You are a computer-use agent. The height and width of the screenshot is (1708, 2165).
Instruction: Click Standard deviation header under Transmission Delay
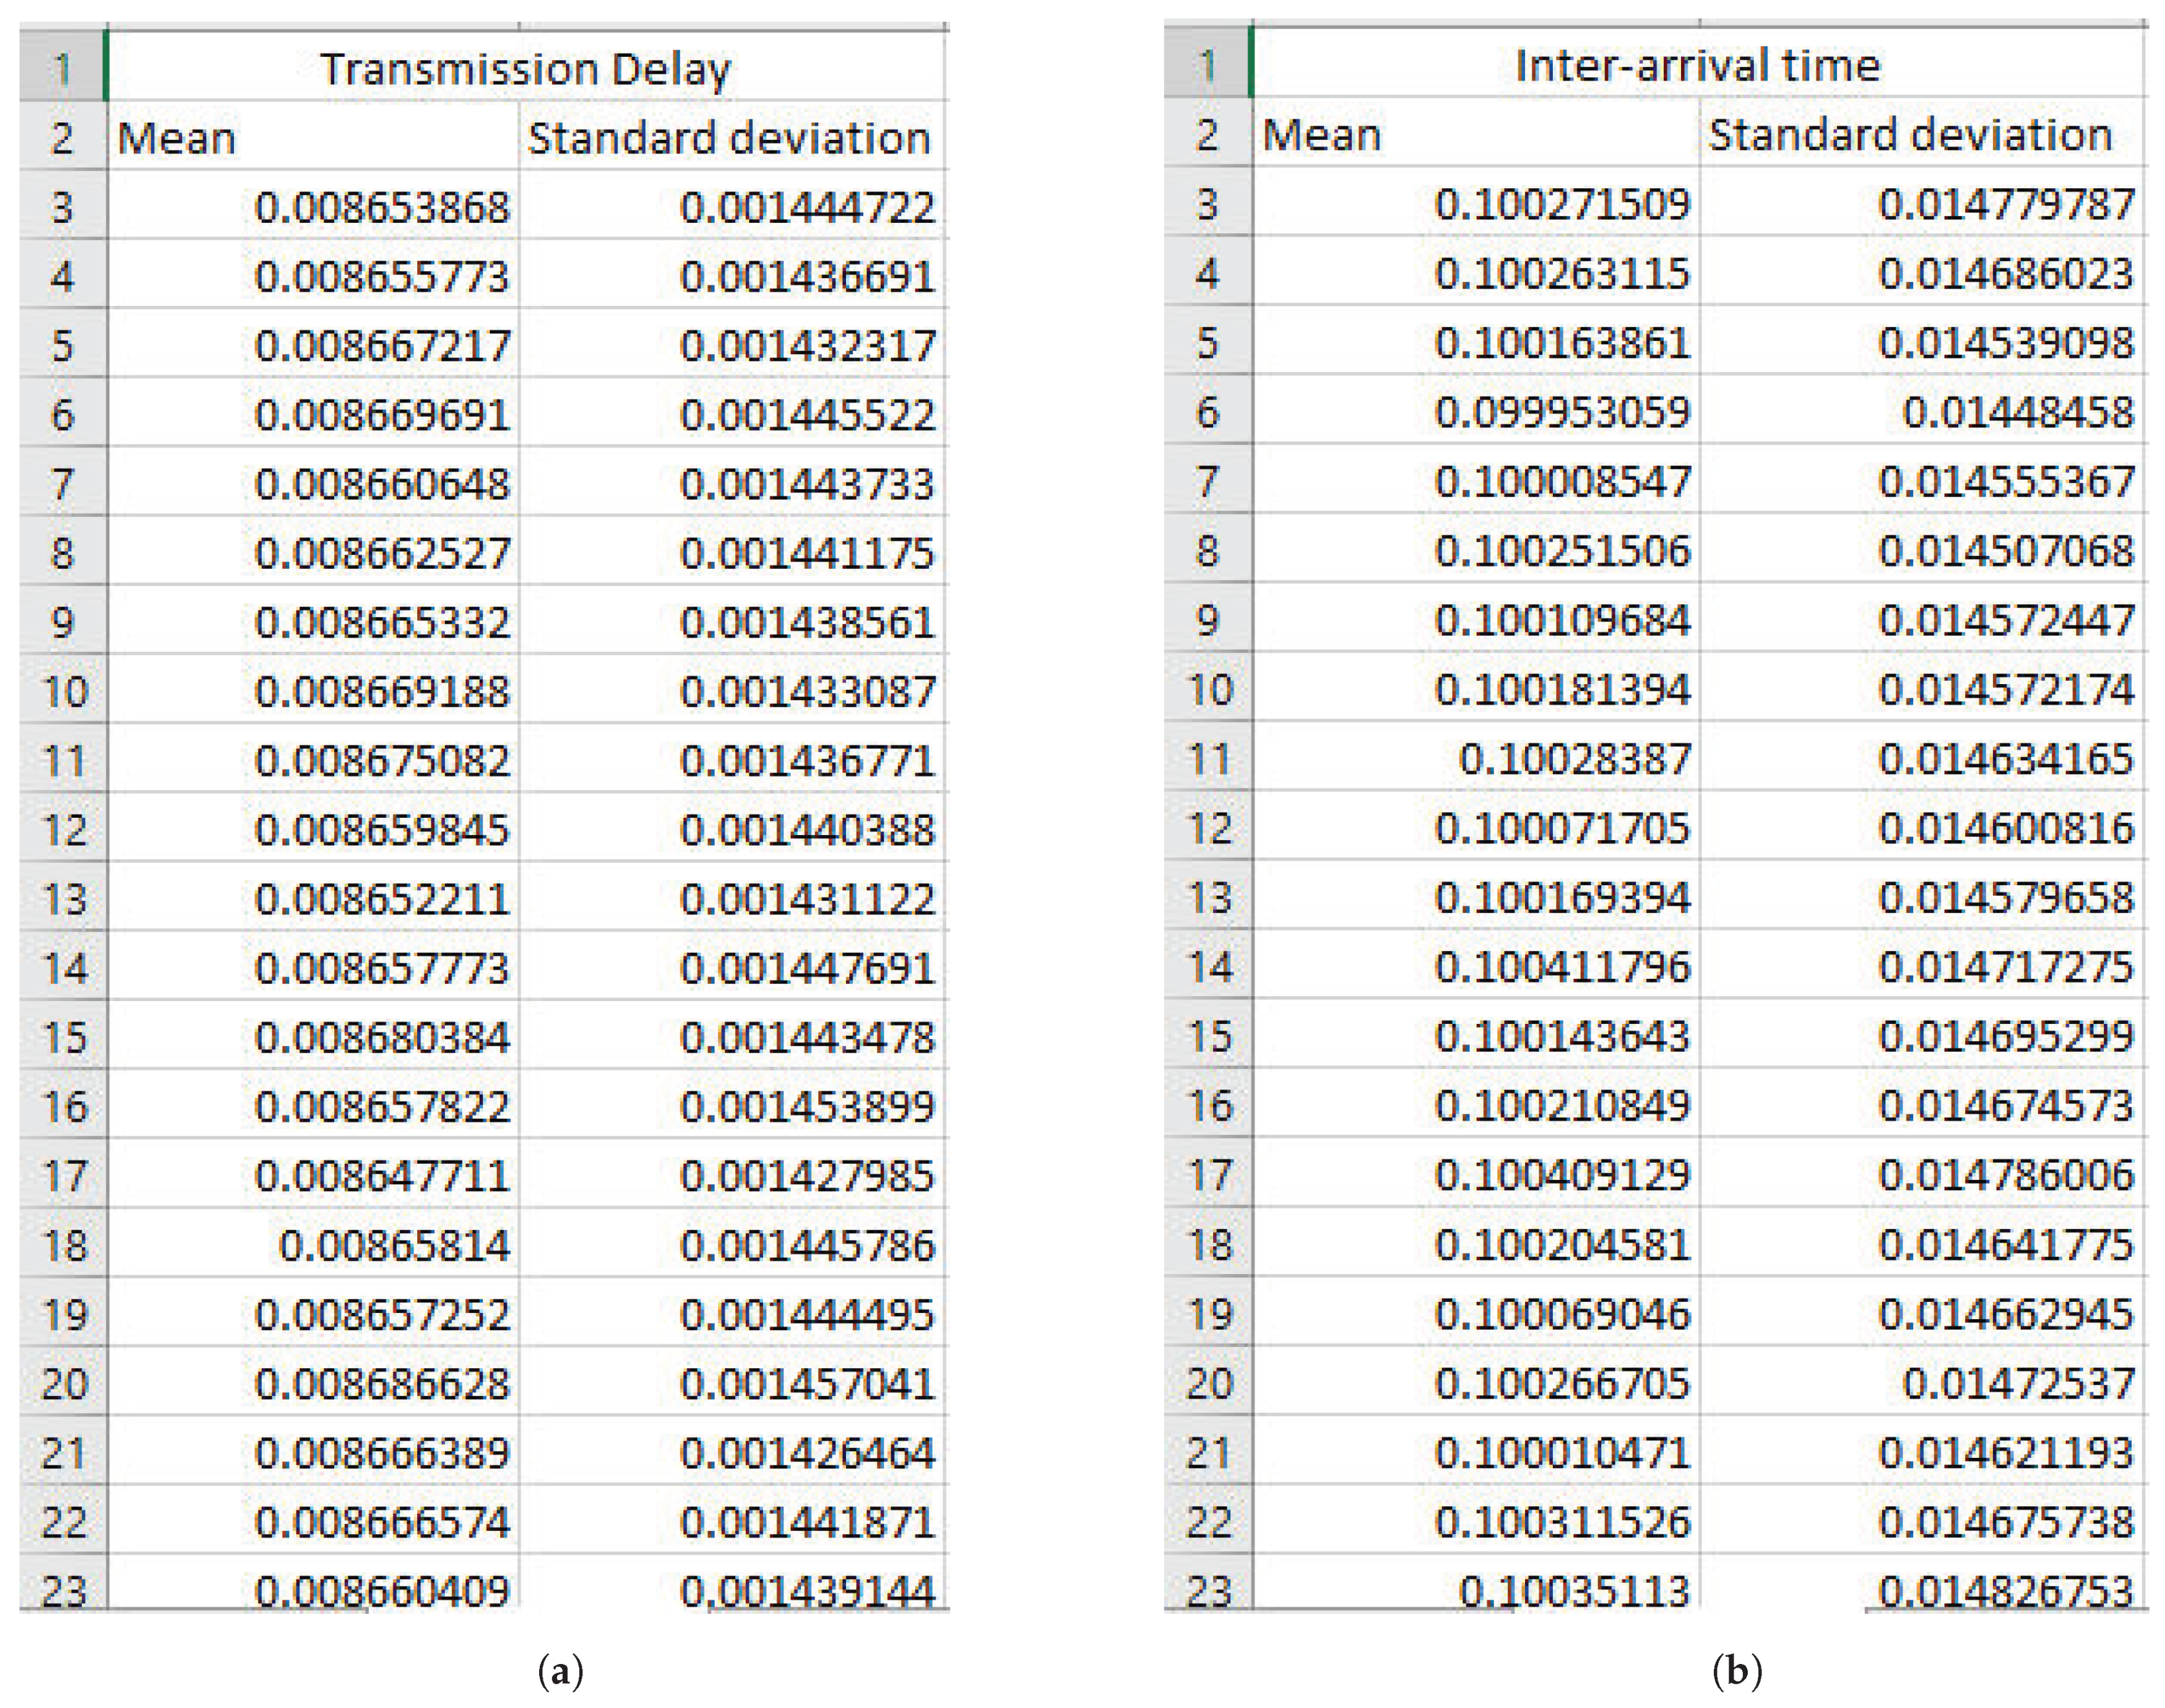click(x=728, y=138)
